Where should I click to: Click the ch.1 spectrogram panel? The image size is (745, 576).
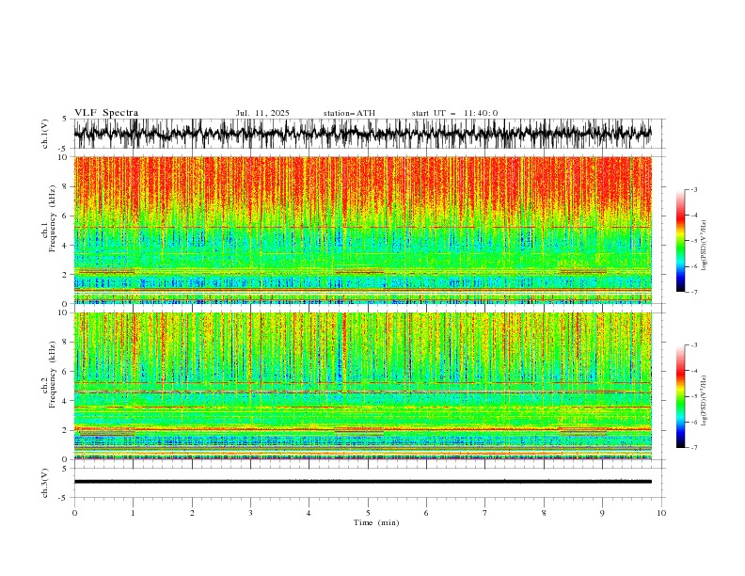point(363,230)
